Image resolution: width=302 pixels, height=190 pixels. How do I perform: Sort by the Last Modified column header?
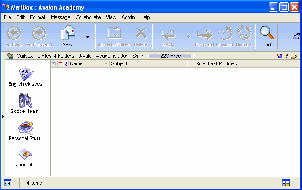click(x=222, y=64)
